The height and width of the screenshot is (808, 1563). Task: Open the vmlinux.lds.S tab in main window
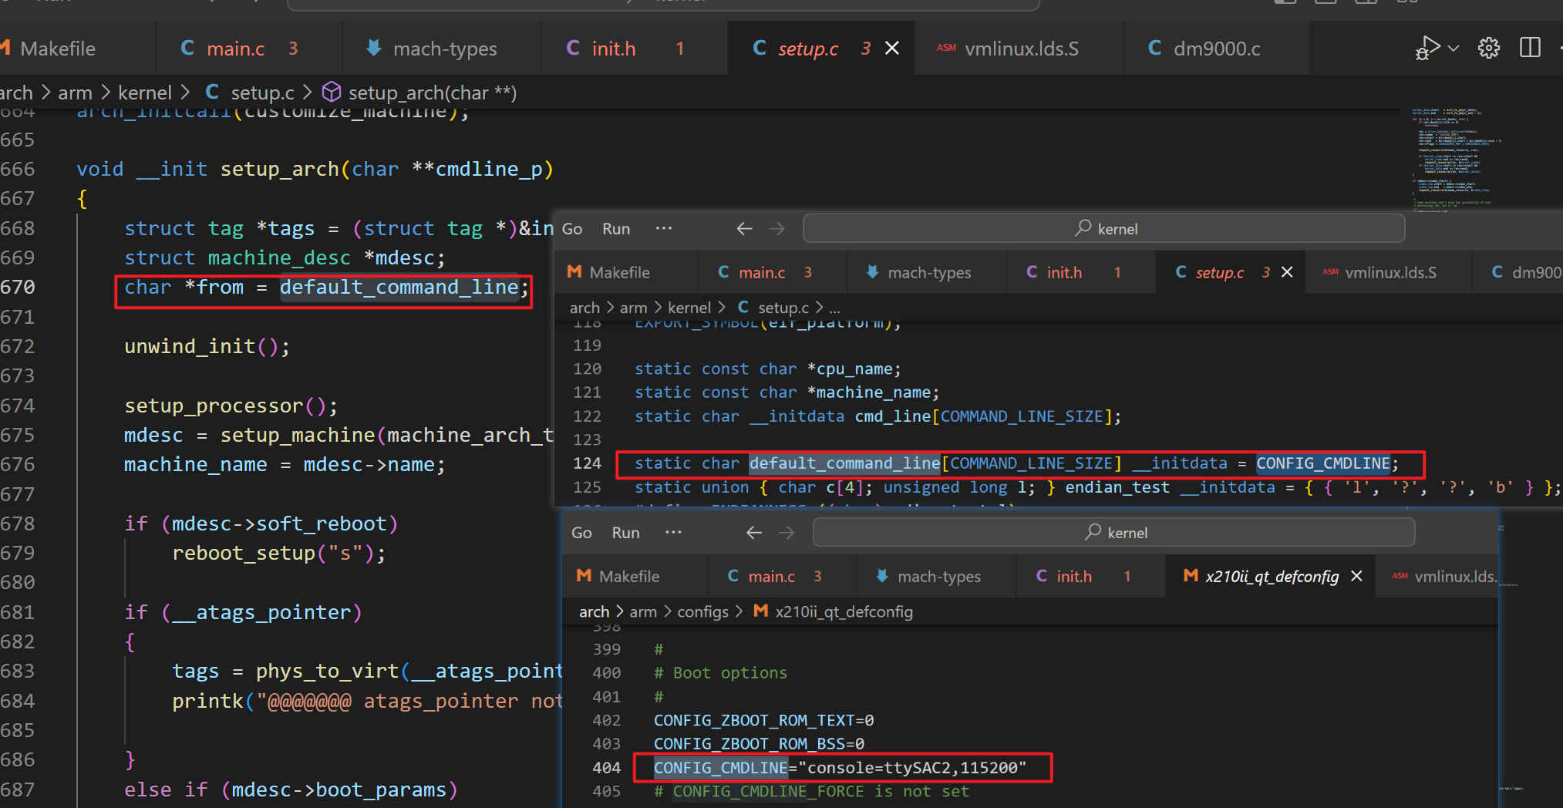click(x=1018, y=49)
